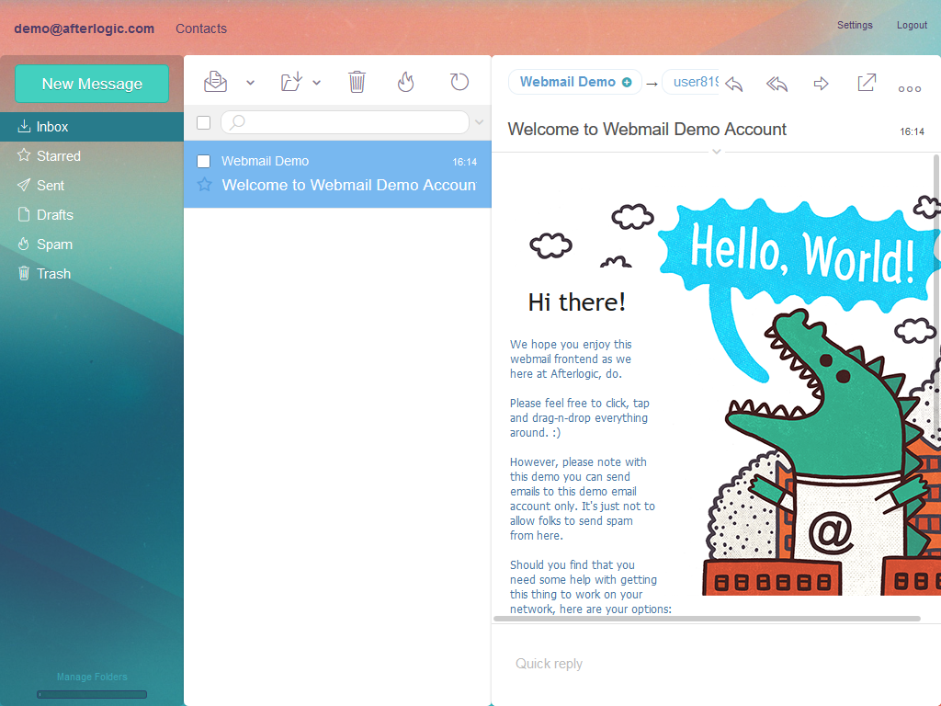Image resolution: width=941 pixels, height=706 pixels.
Task: Open message in a new window
Action: pyautogui.click(x=866, y=84)
